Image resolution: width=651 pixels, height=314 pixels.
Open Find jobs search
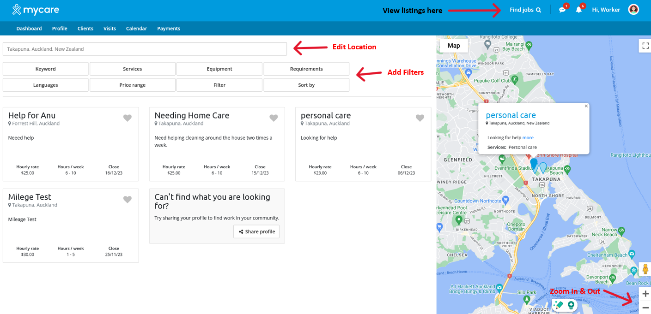click(x=525, y=10)
